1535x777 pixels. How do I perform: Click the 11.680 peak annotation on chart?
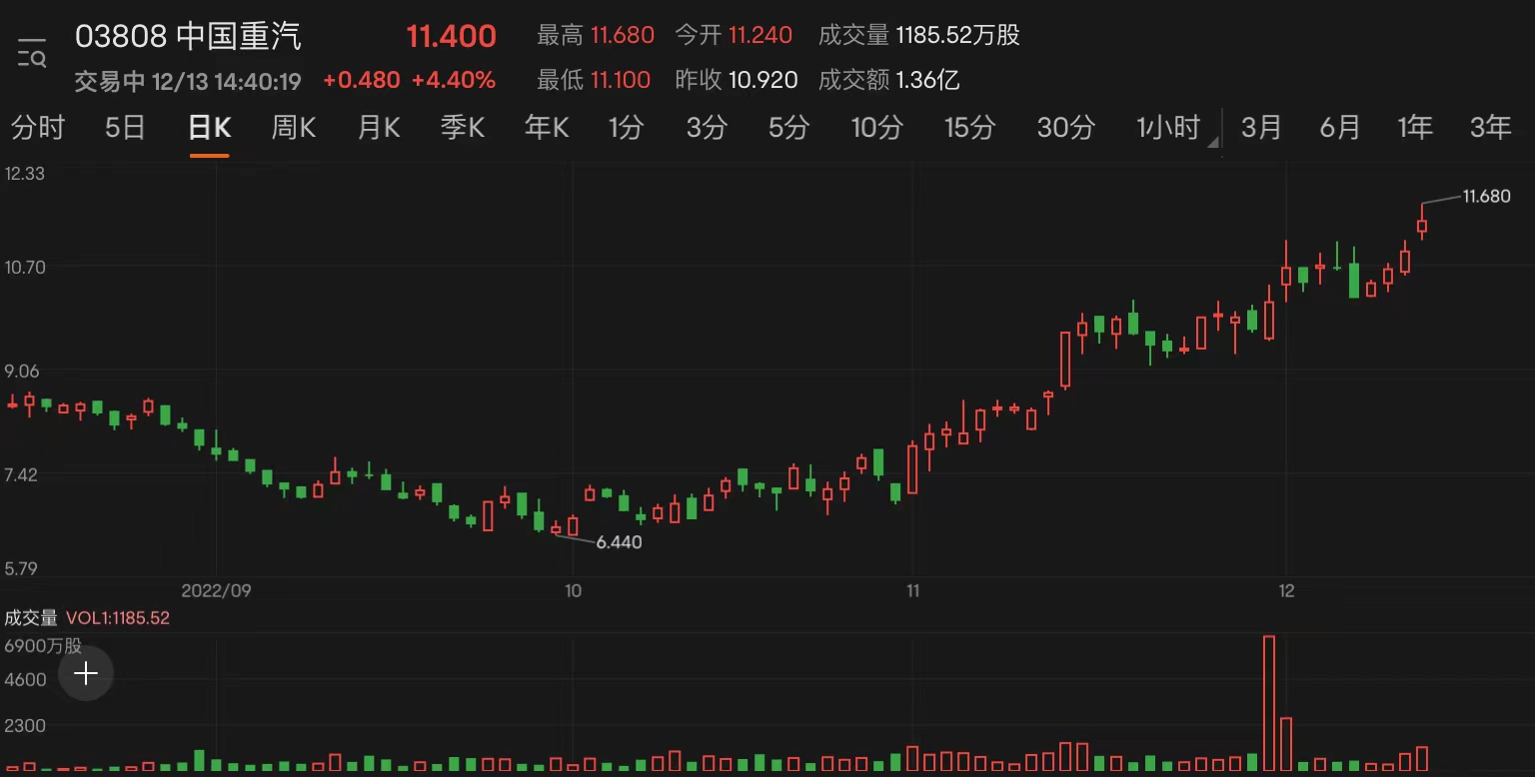pos(1487,197)
